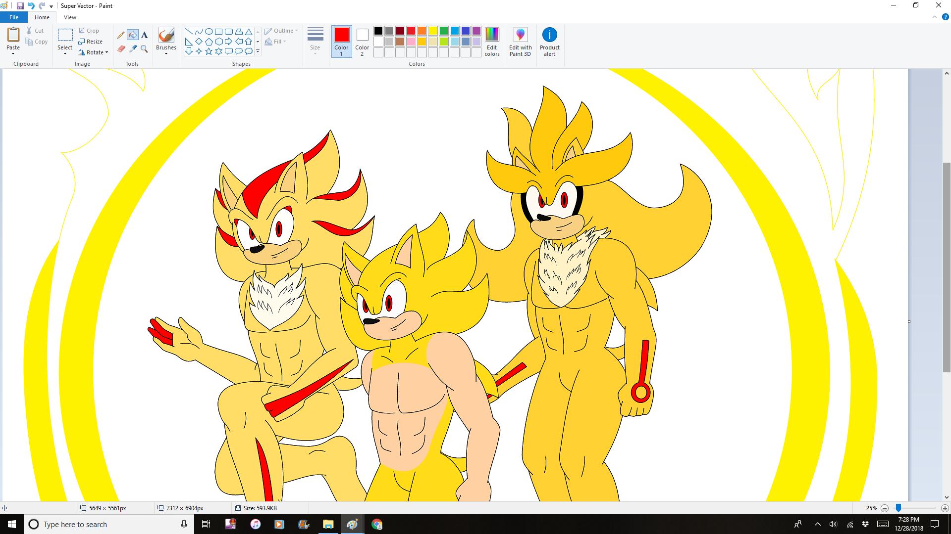This screenshot has height=534, width=951.
Task: Click the Copy button
Action: click(37, 42)
